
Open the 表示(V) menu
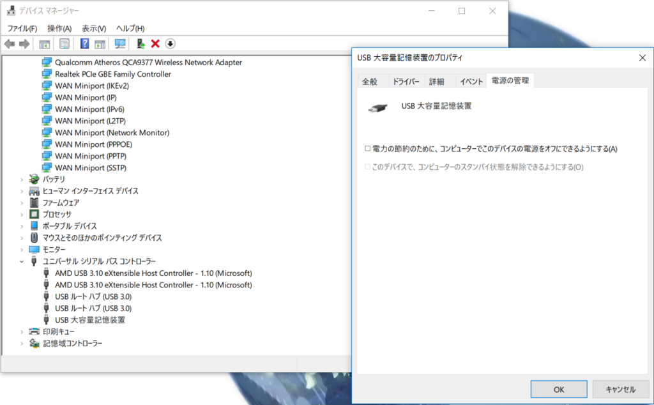click(94, 28)
